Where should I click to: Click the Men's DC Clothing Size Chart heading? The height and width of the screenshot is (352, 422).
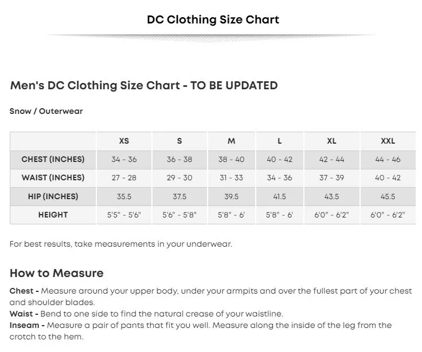[x=144, y=86]
